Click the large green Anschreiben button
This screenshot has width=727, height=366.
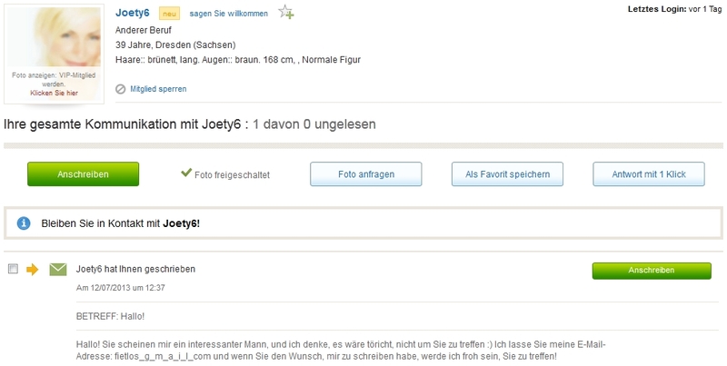(83, 174)
